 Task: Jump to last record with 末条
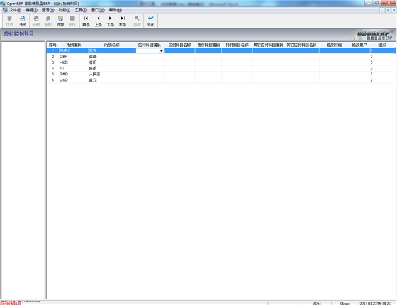click(123, 21)
